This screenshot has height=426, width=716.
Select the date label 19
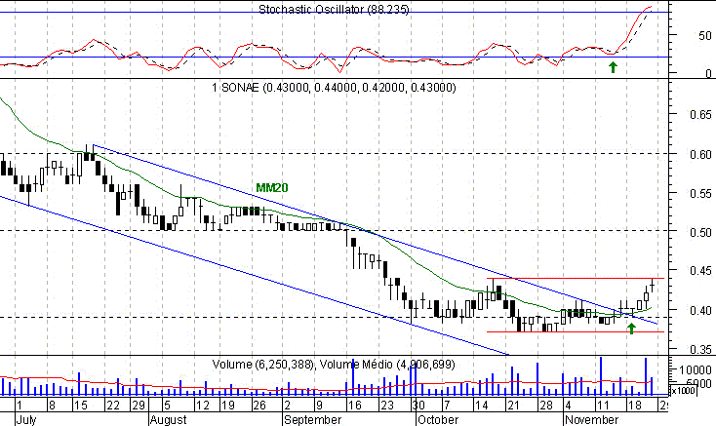(228, 406)
